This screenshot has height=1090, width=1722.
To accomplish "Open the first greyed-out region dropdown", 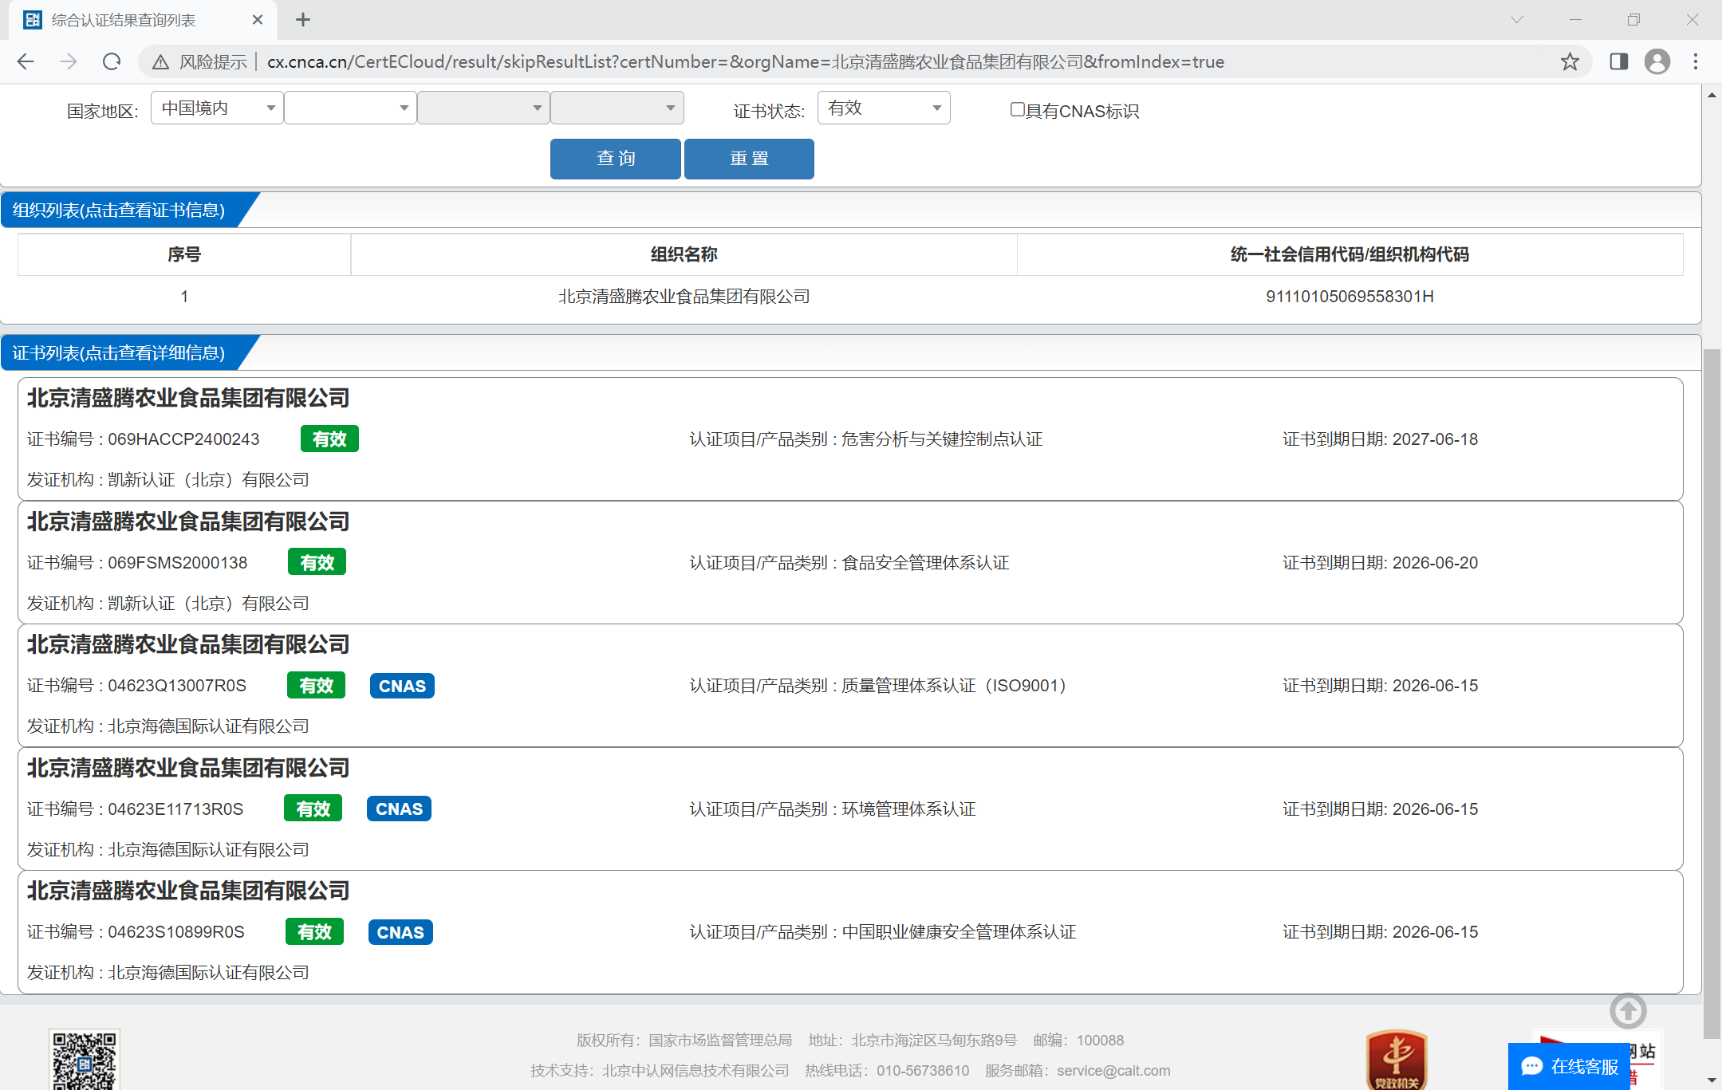I will pos(483,108).
